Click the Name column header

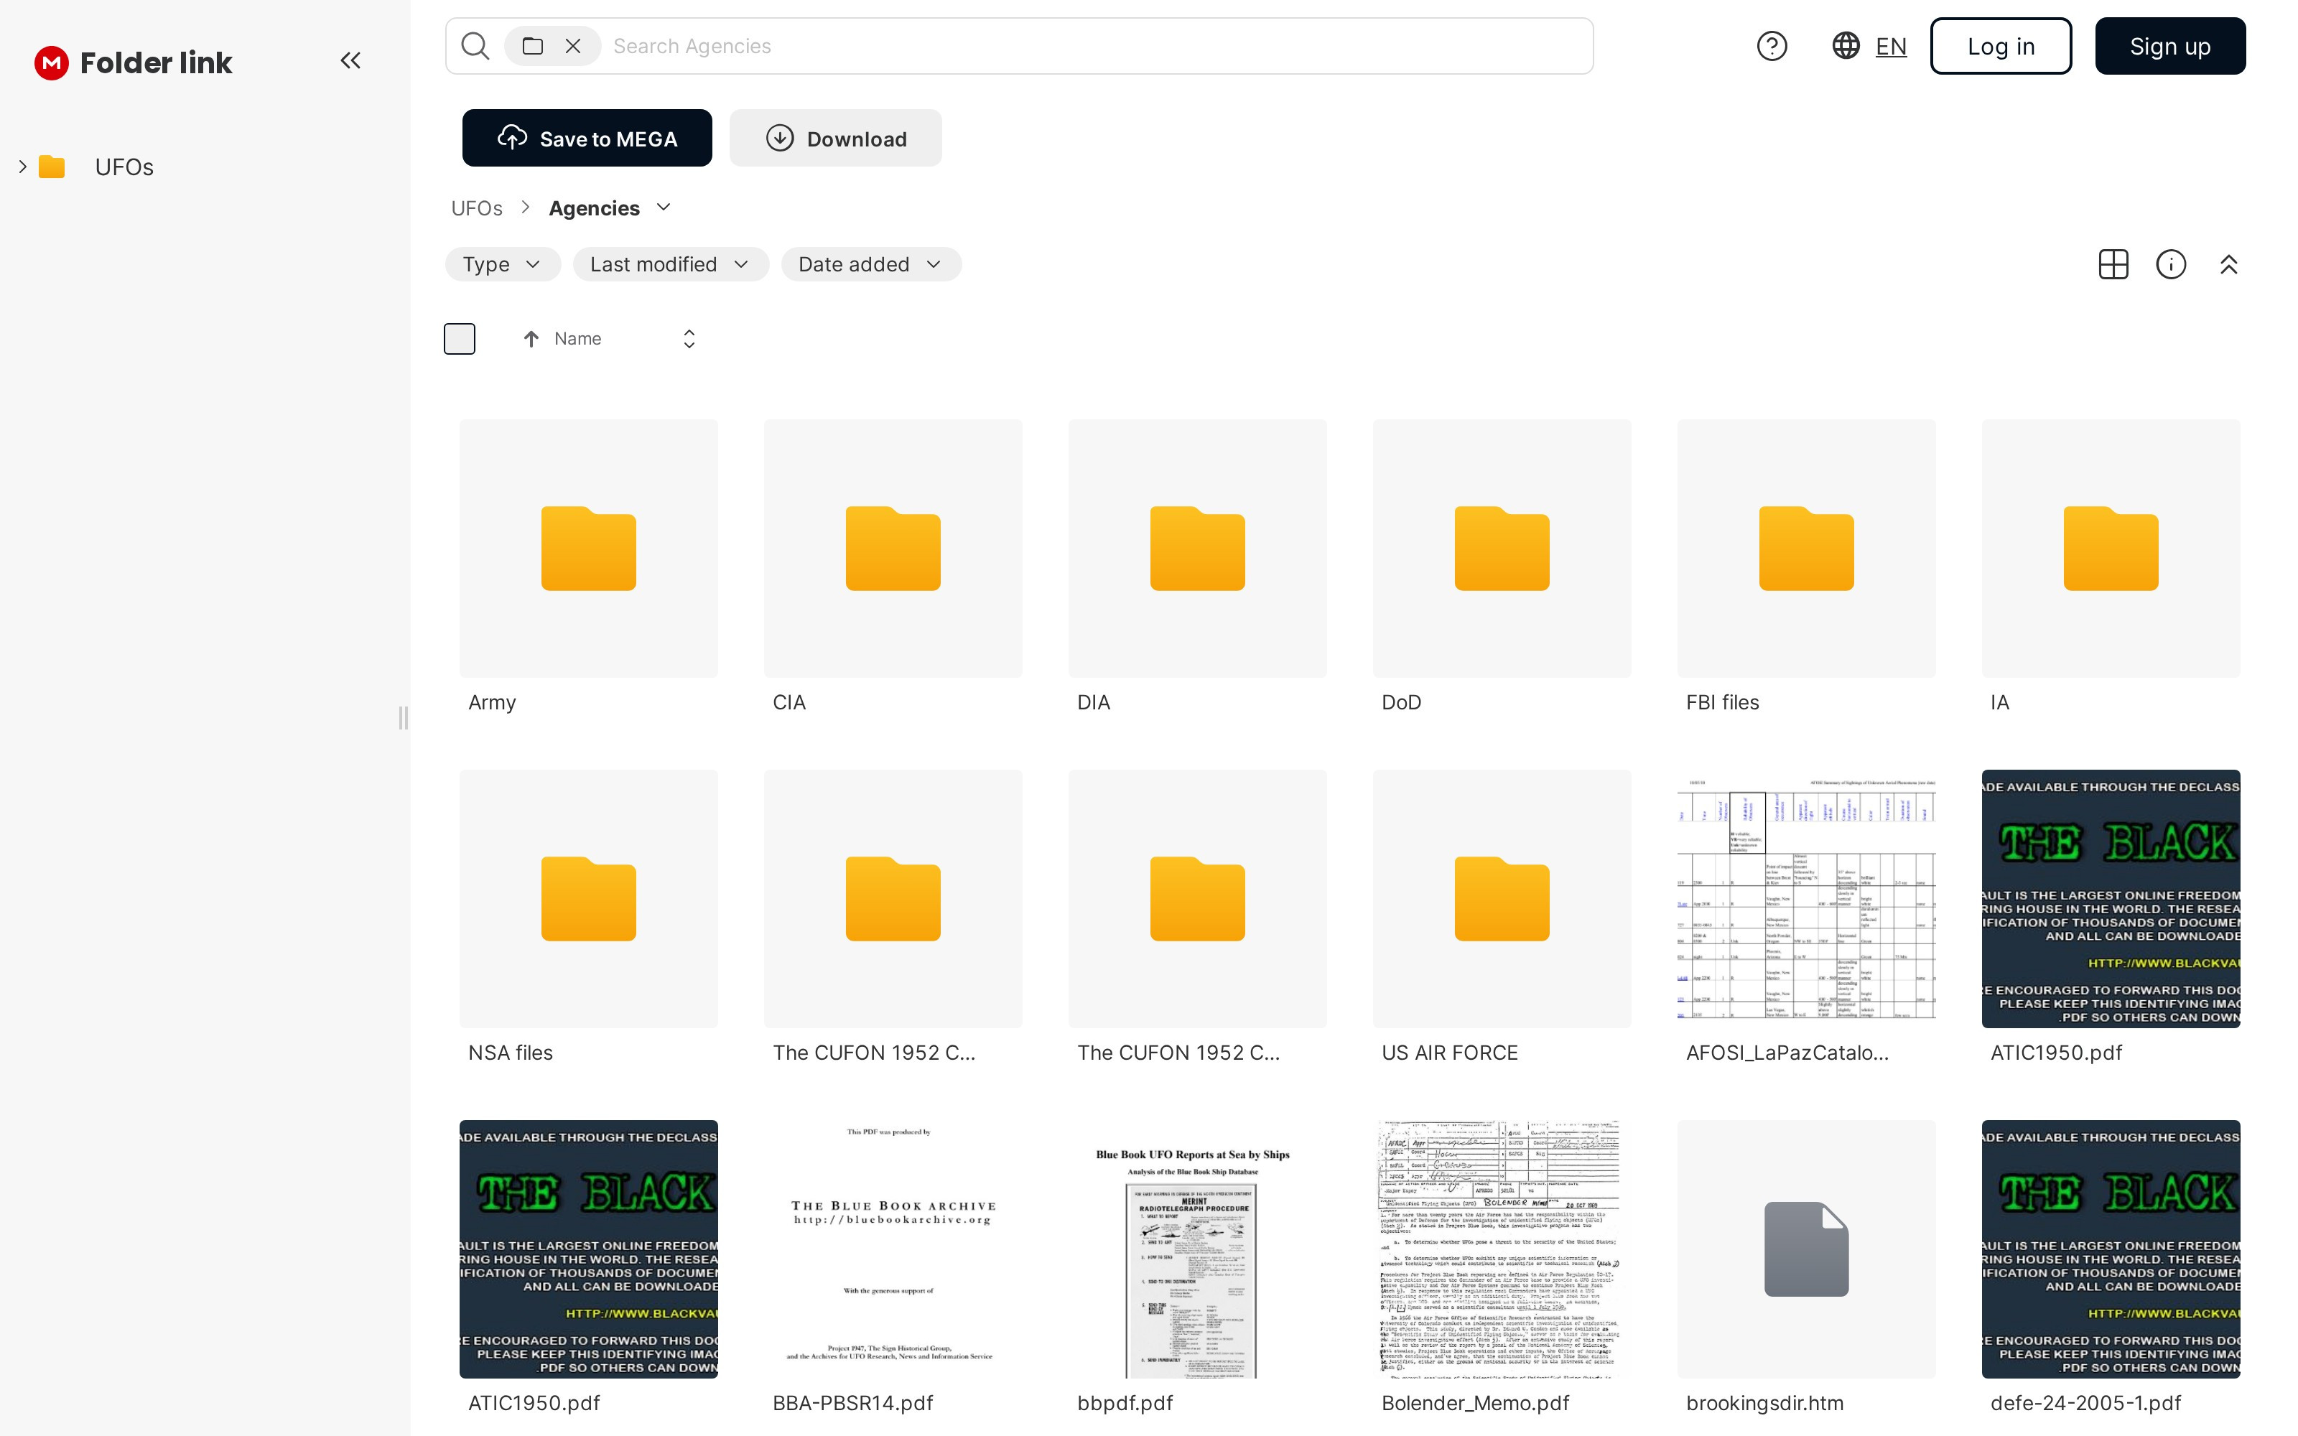[577, 339]
